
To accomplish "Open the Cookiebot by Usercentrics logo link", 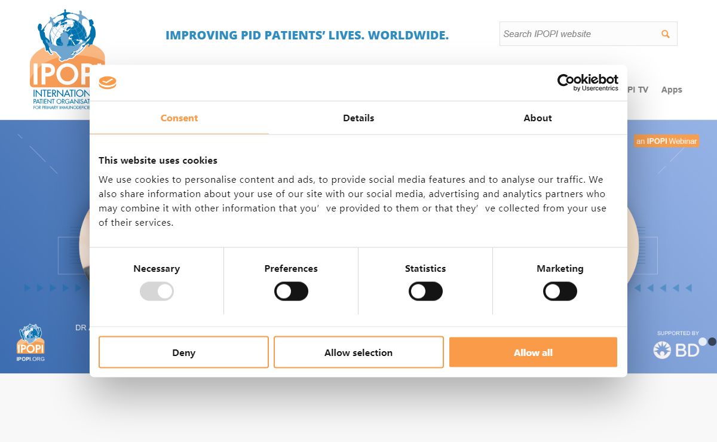I will point(588,82).
